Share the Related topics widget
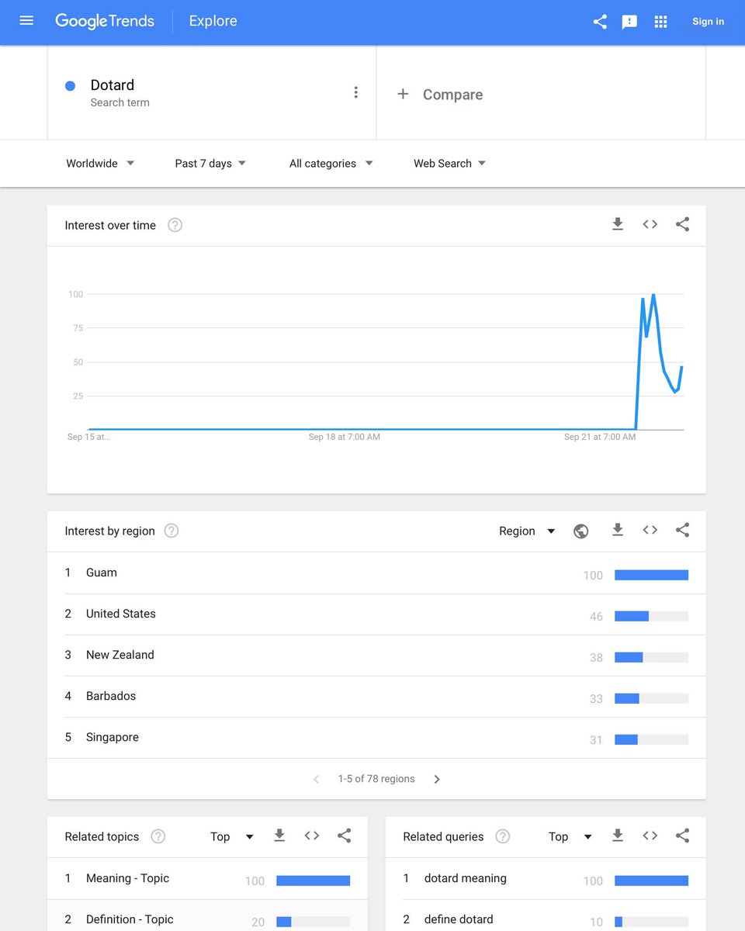The height and width of the screenshot is (931, 745). pos(344,836)
